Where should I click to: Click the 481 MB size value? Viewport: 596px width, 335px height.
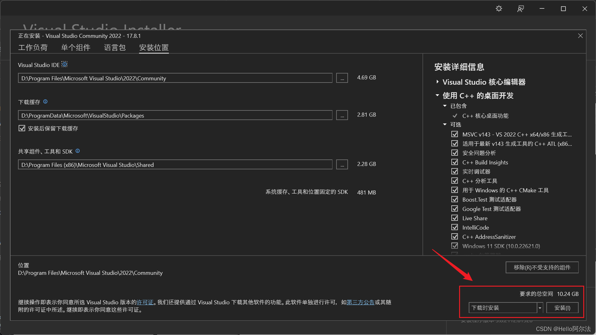[366, 192]
